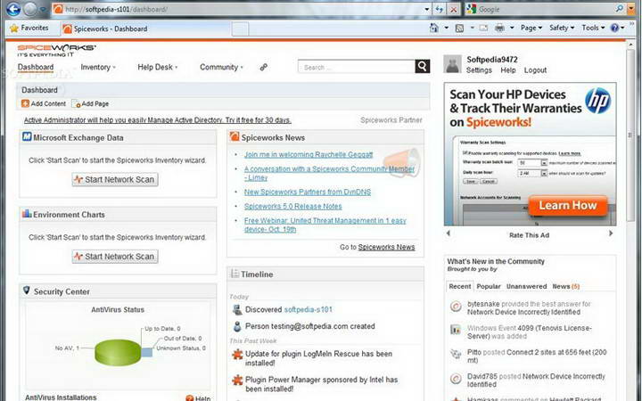The width and height of the screenshot is (642, 401).
Task: Click the printer icon in command bar
Action: pos(499,28)
